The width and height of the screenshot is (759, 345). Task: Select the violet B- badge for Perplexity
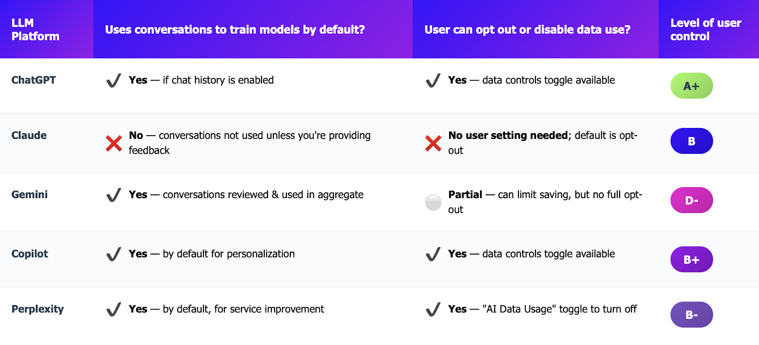click(692, 315)
